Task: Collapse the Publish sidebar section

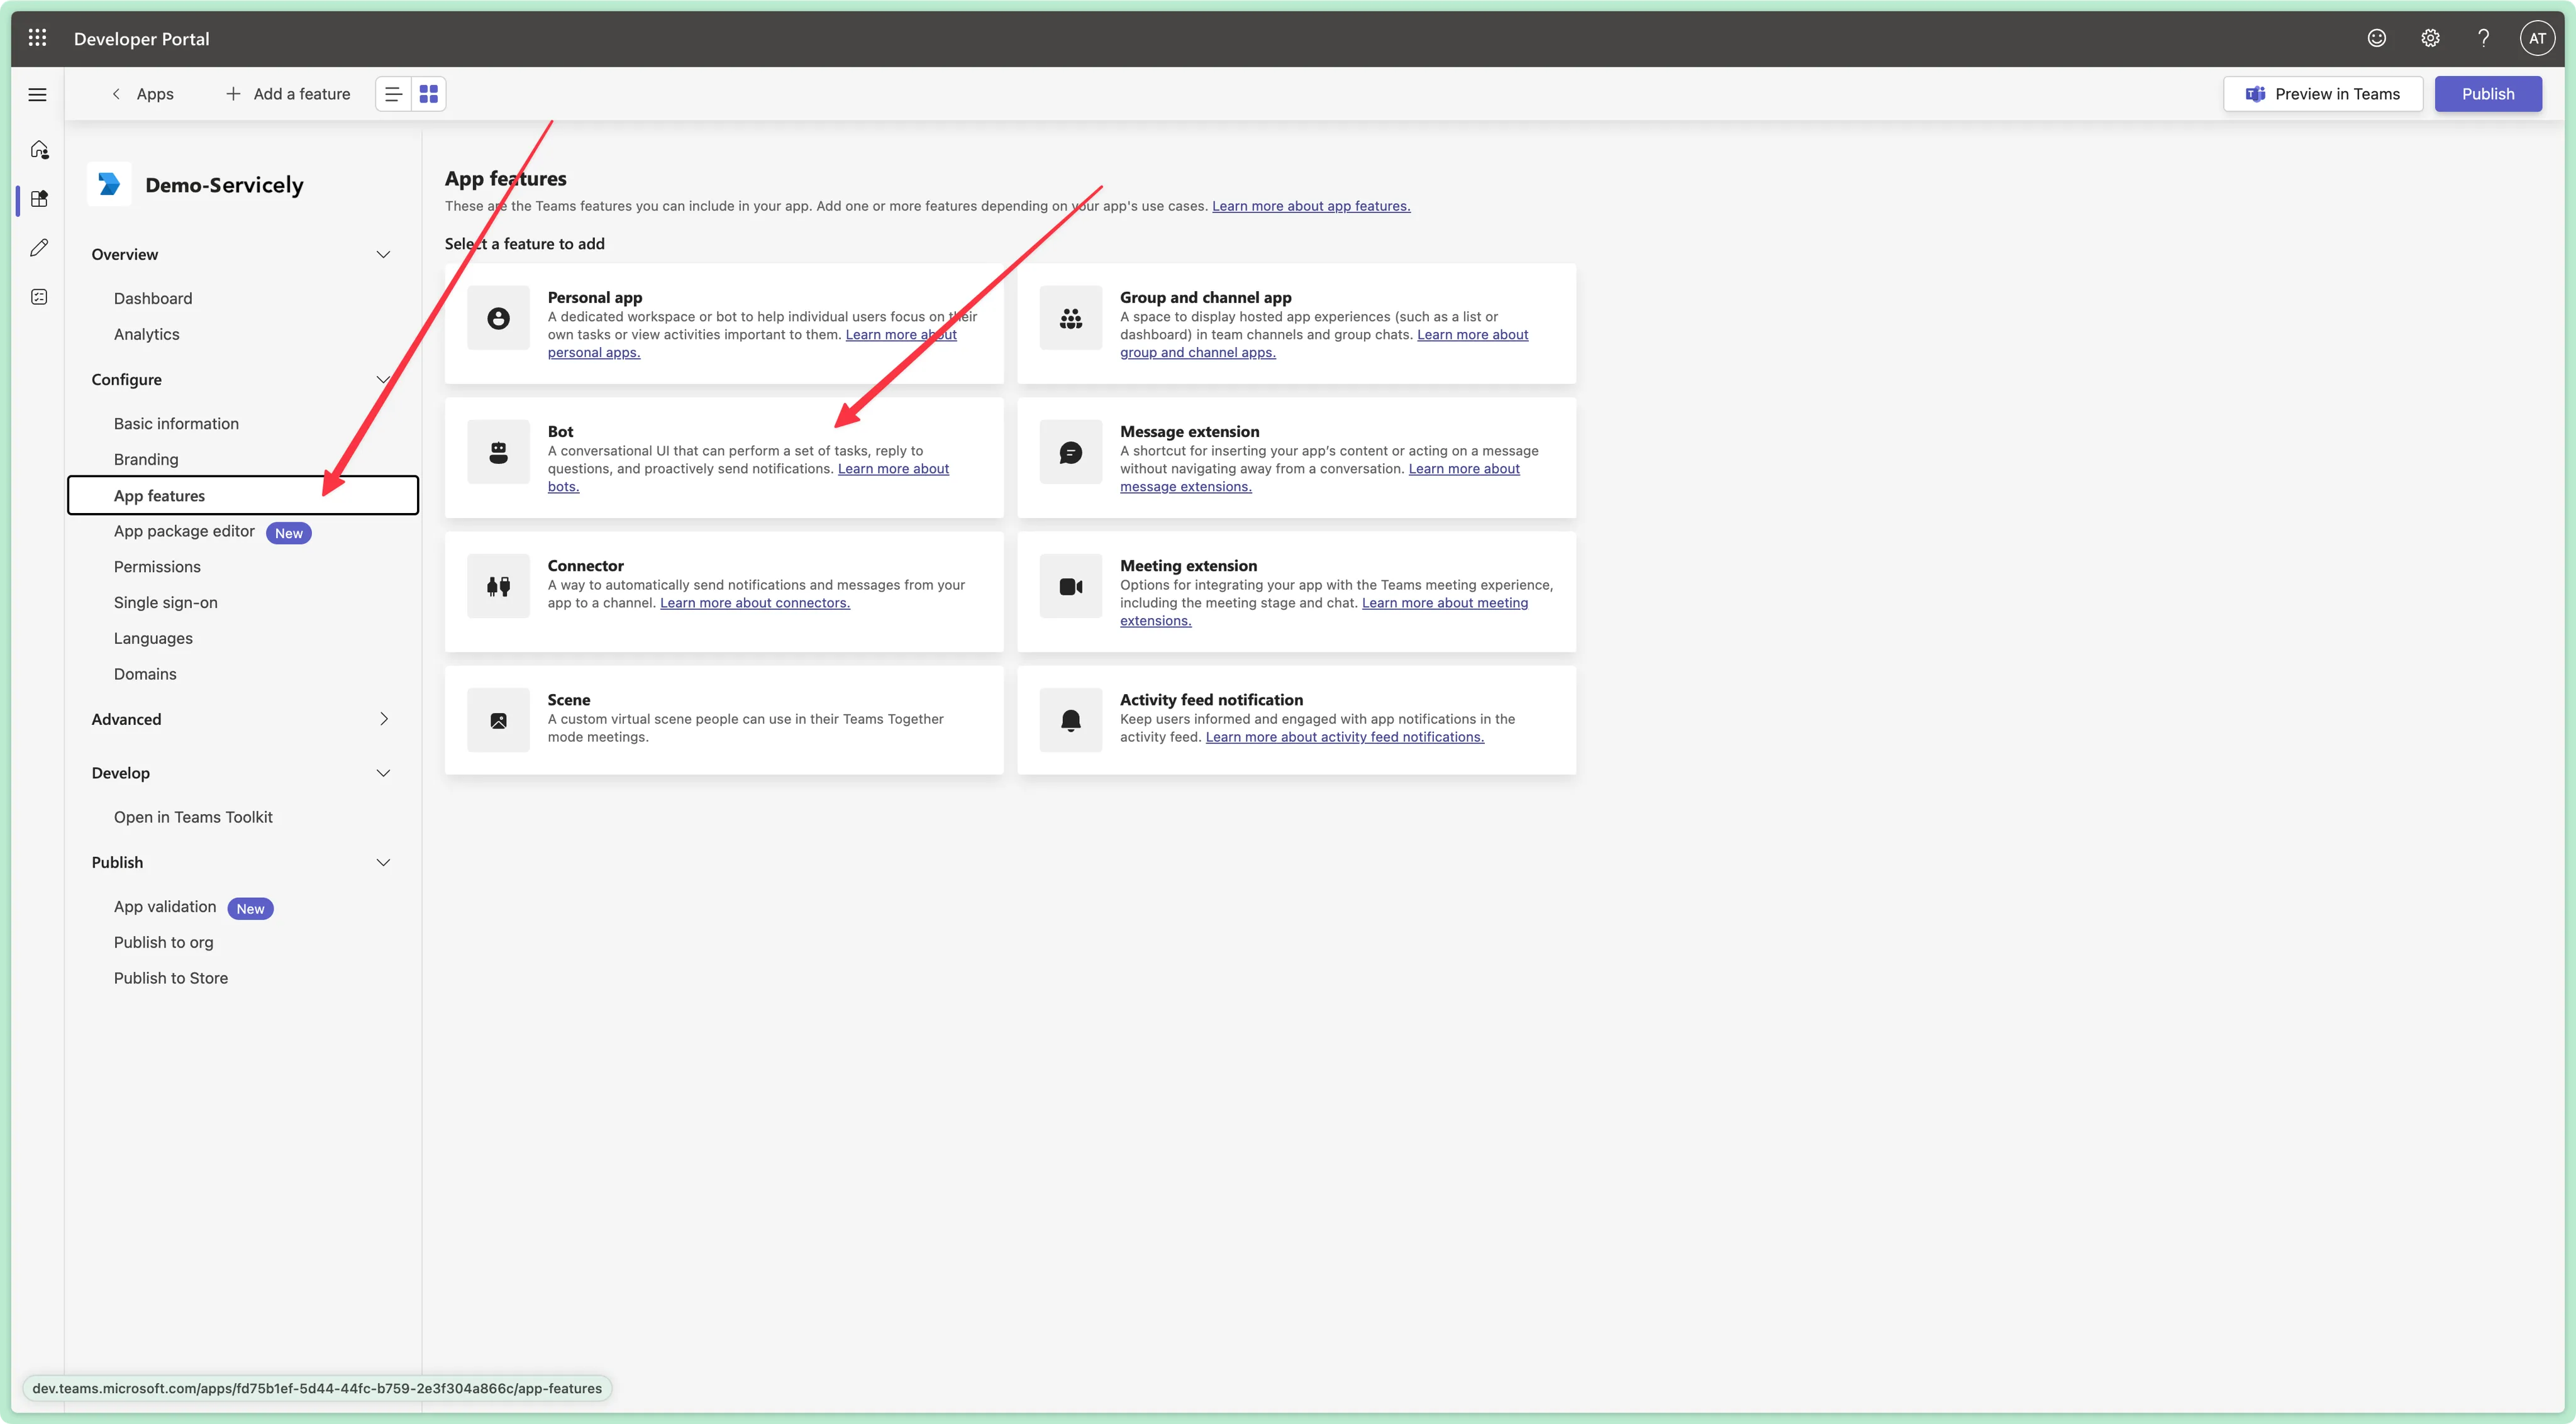Action: (383, 862)
